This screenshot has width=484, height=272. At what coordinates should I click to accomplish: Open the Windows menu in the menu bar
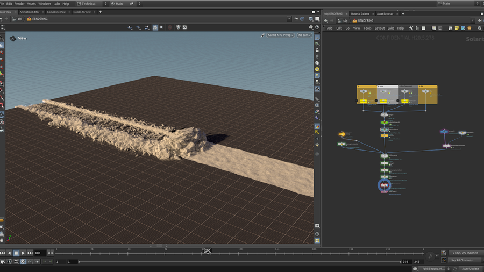coord(45,4)
